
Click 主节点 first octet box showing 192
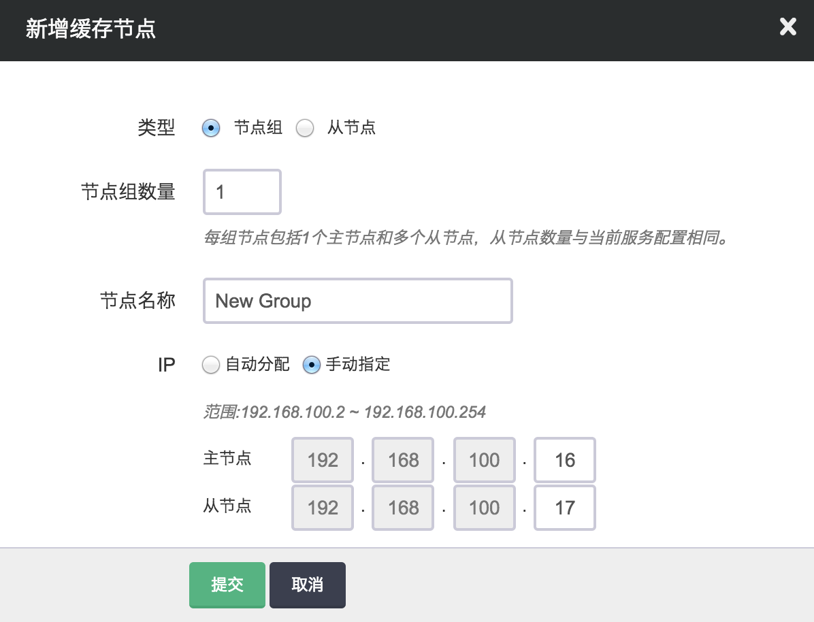[323, 461]
